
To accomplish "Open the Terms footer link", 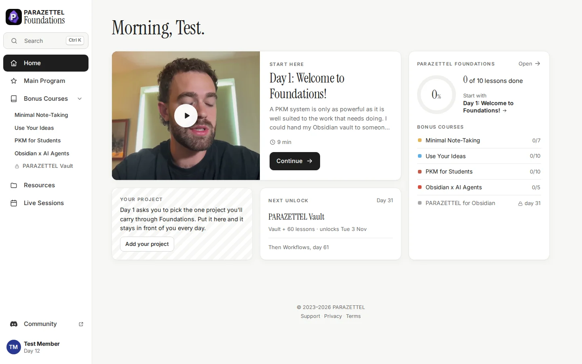I will tap(353, 316).
